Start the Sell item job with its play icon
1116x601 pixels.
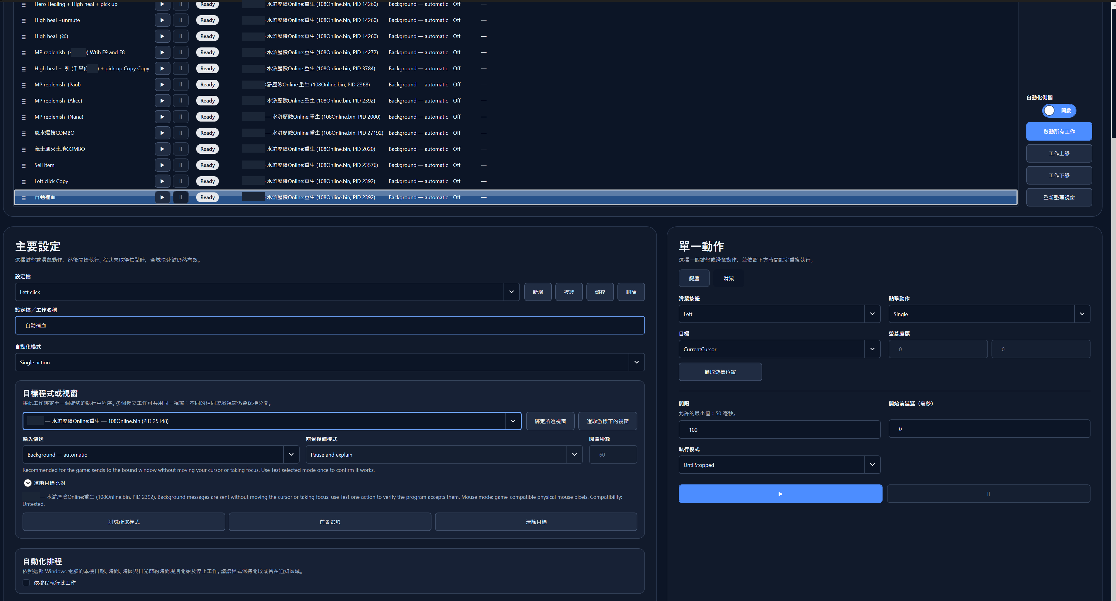(x=162, y=165)
